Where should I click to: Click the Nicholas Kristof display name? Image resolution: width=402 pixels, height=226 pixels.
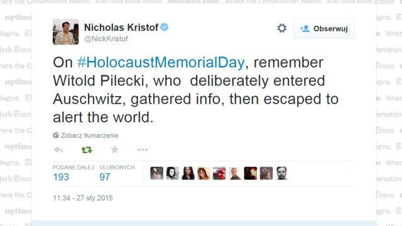(121, 27)
